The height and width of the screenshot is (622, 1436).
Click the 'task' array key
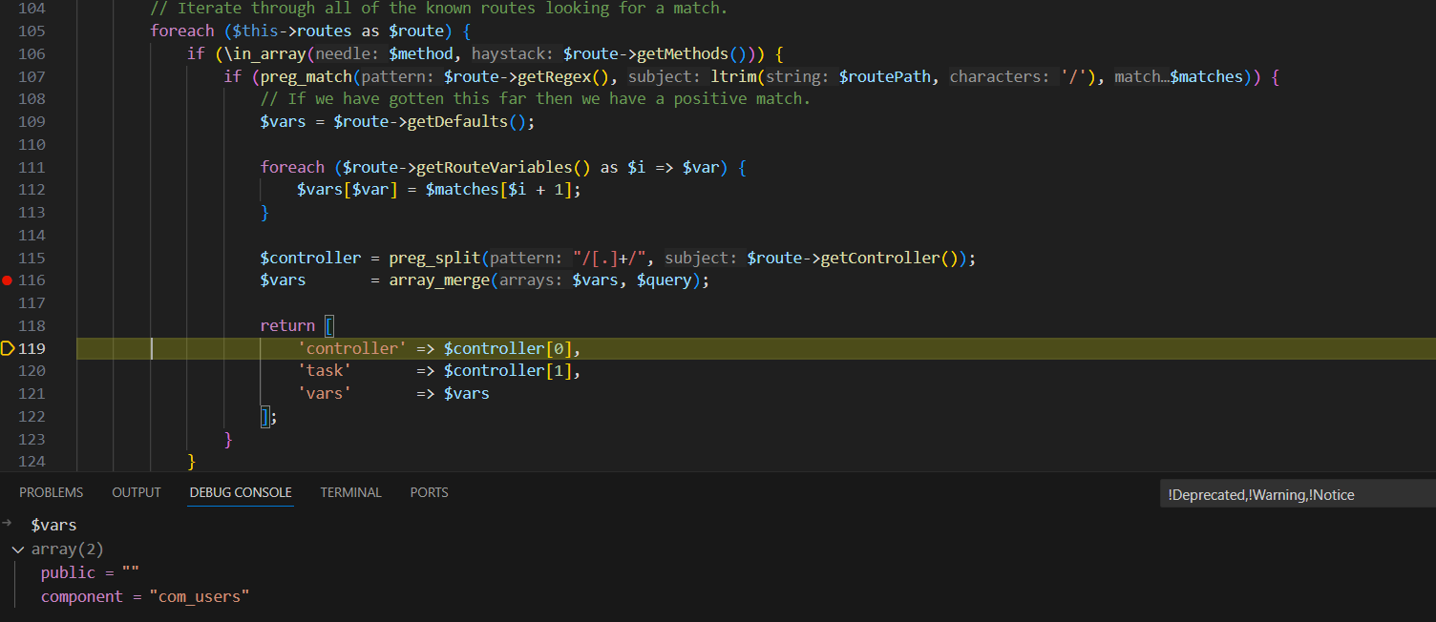325,370
